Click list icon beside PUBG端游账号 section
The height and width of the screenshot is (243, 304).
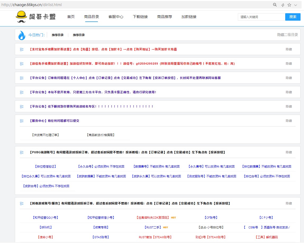(x=22, y=152)
